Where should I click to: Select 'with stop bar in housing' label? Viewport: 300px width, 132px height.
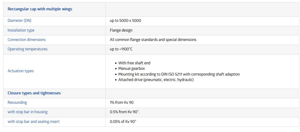click(x=28, y=112)
